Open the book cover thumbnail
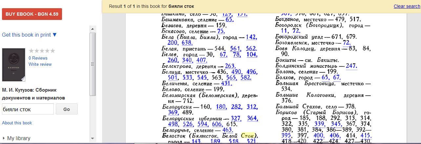 tap(13, 65)
